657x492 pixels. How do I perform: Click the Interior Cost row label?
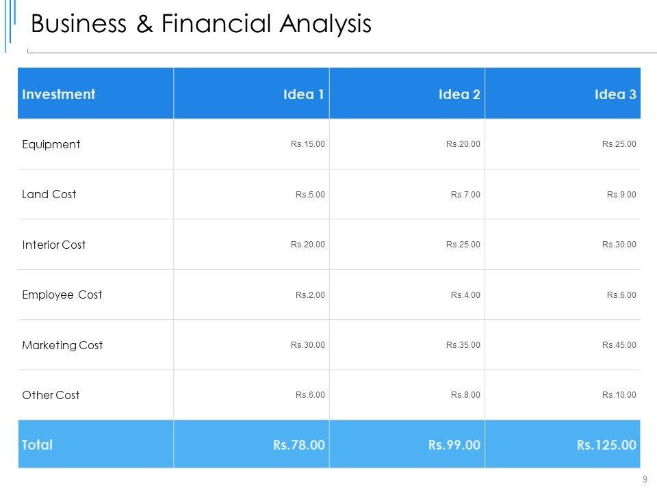pos(54,245)
